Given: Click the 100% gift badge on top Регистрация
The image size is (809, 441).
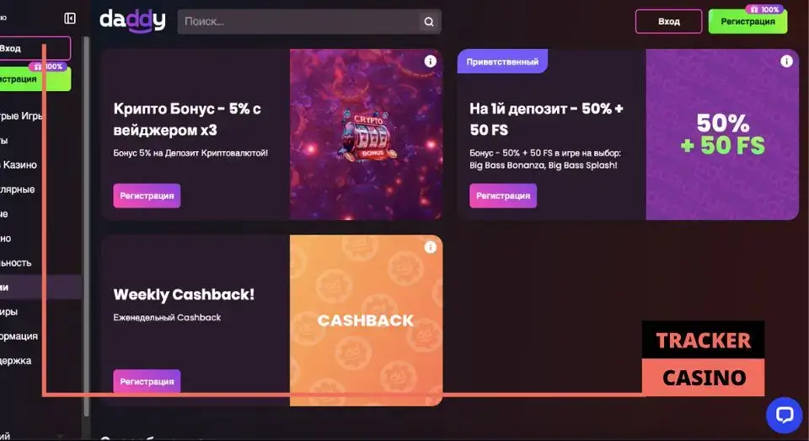Looking at the screenshot, I should click(x=764, y=9).
